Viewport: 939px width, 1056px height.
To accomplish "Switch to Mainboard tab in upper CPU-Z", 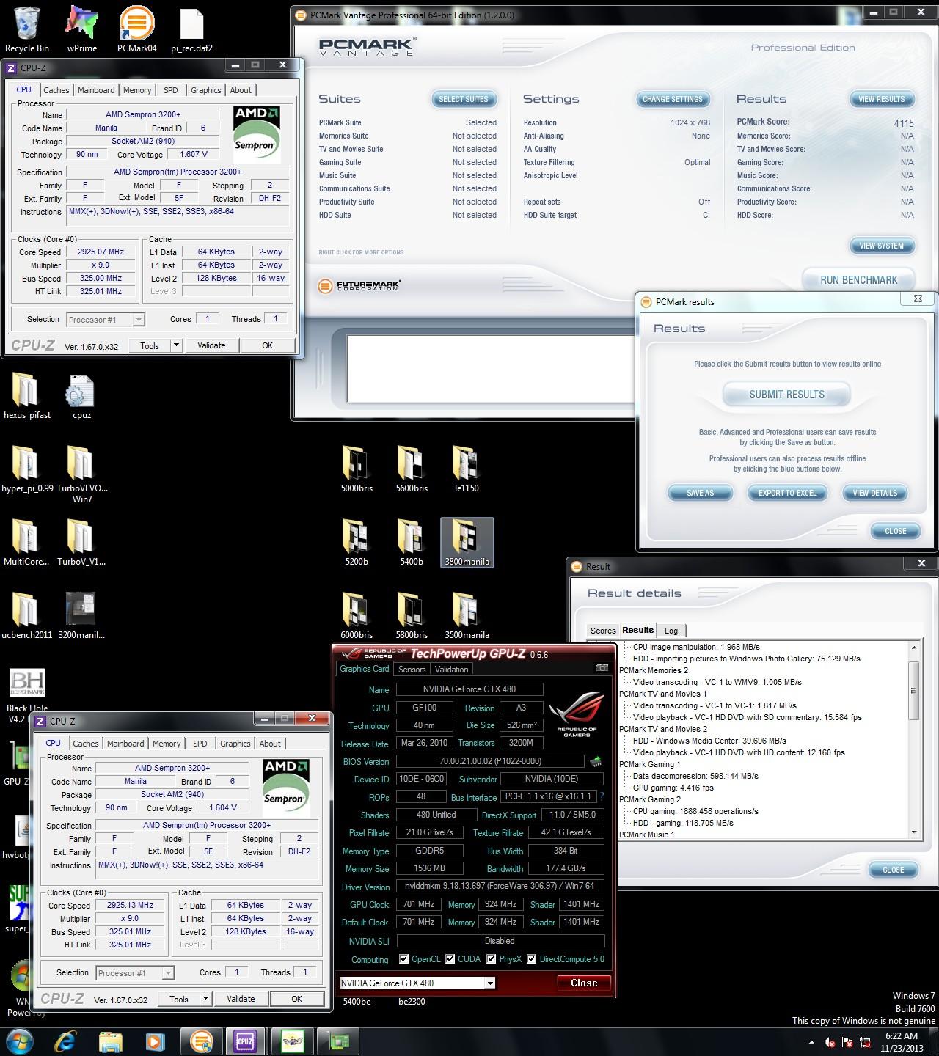I will pyautogui.click(x=96, y=90).
